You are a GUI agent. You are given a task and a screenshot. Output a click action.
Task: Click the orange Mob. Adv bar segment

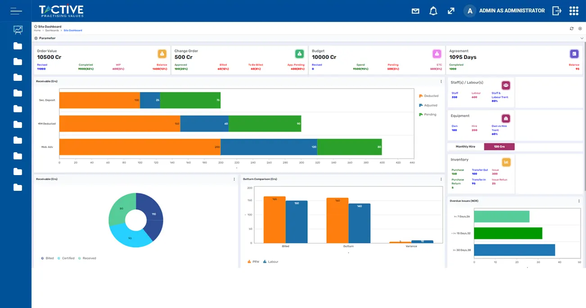140,147
